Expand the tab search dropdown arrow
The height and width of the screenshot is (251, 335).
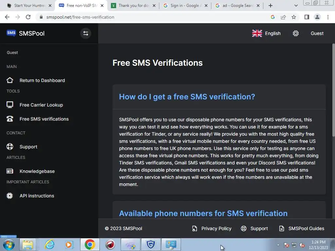tap(296, 6)
